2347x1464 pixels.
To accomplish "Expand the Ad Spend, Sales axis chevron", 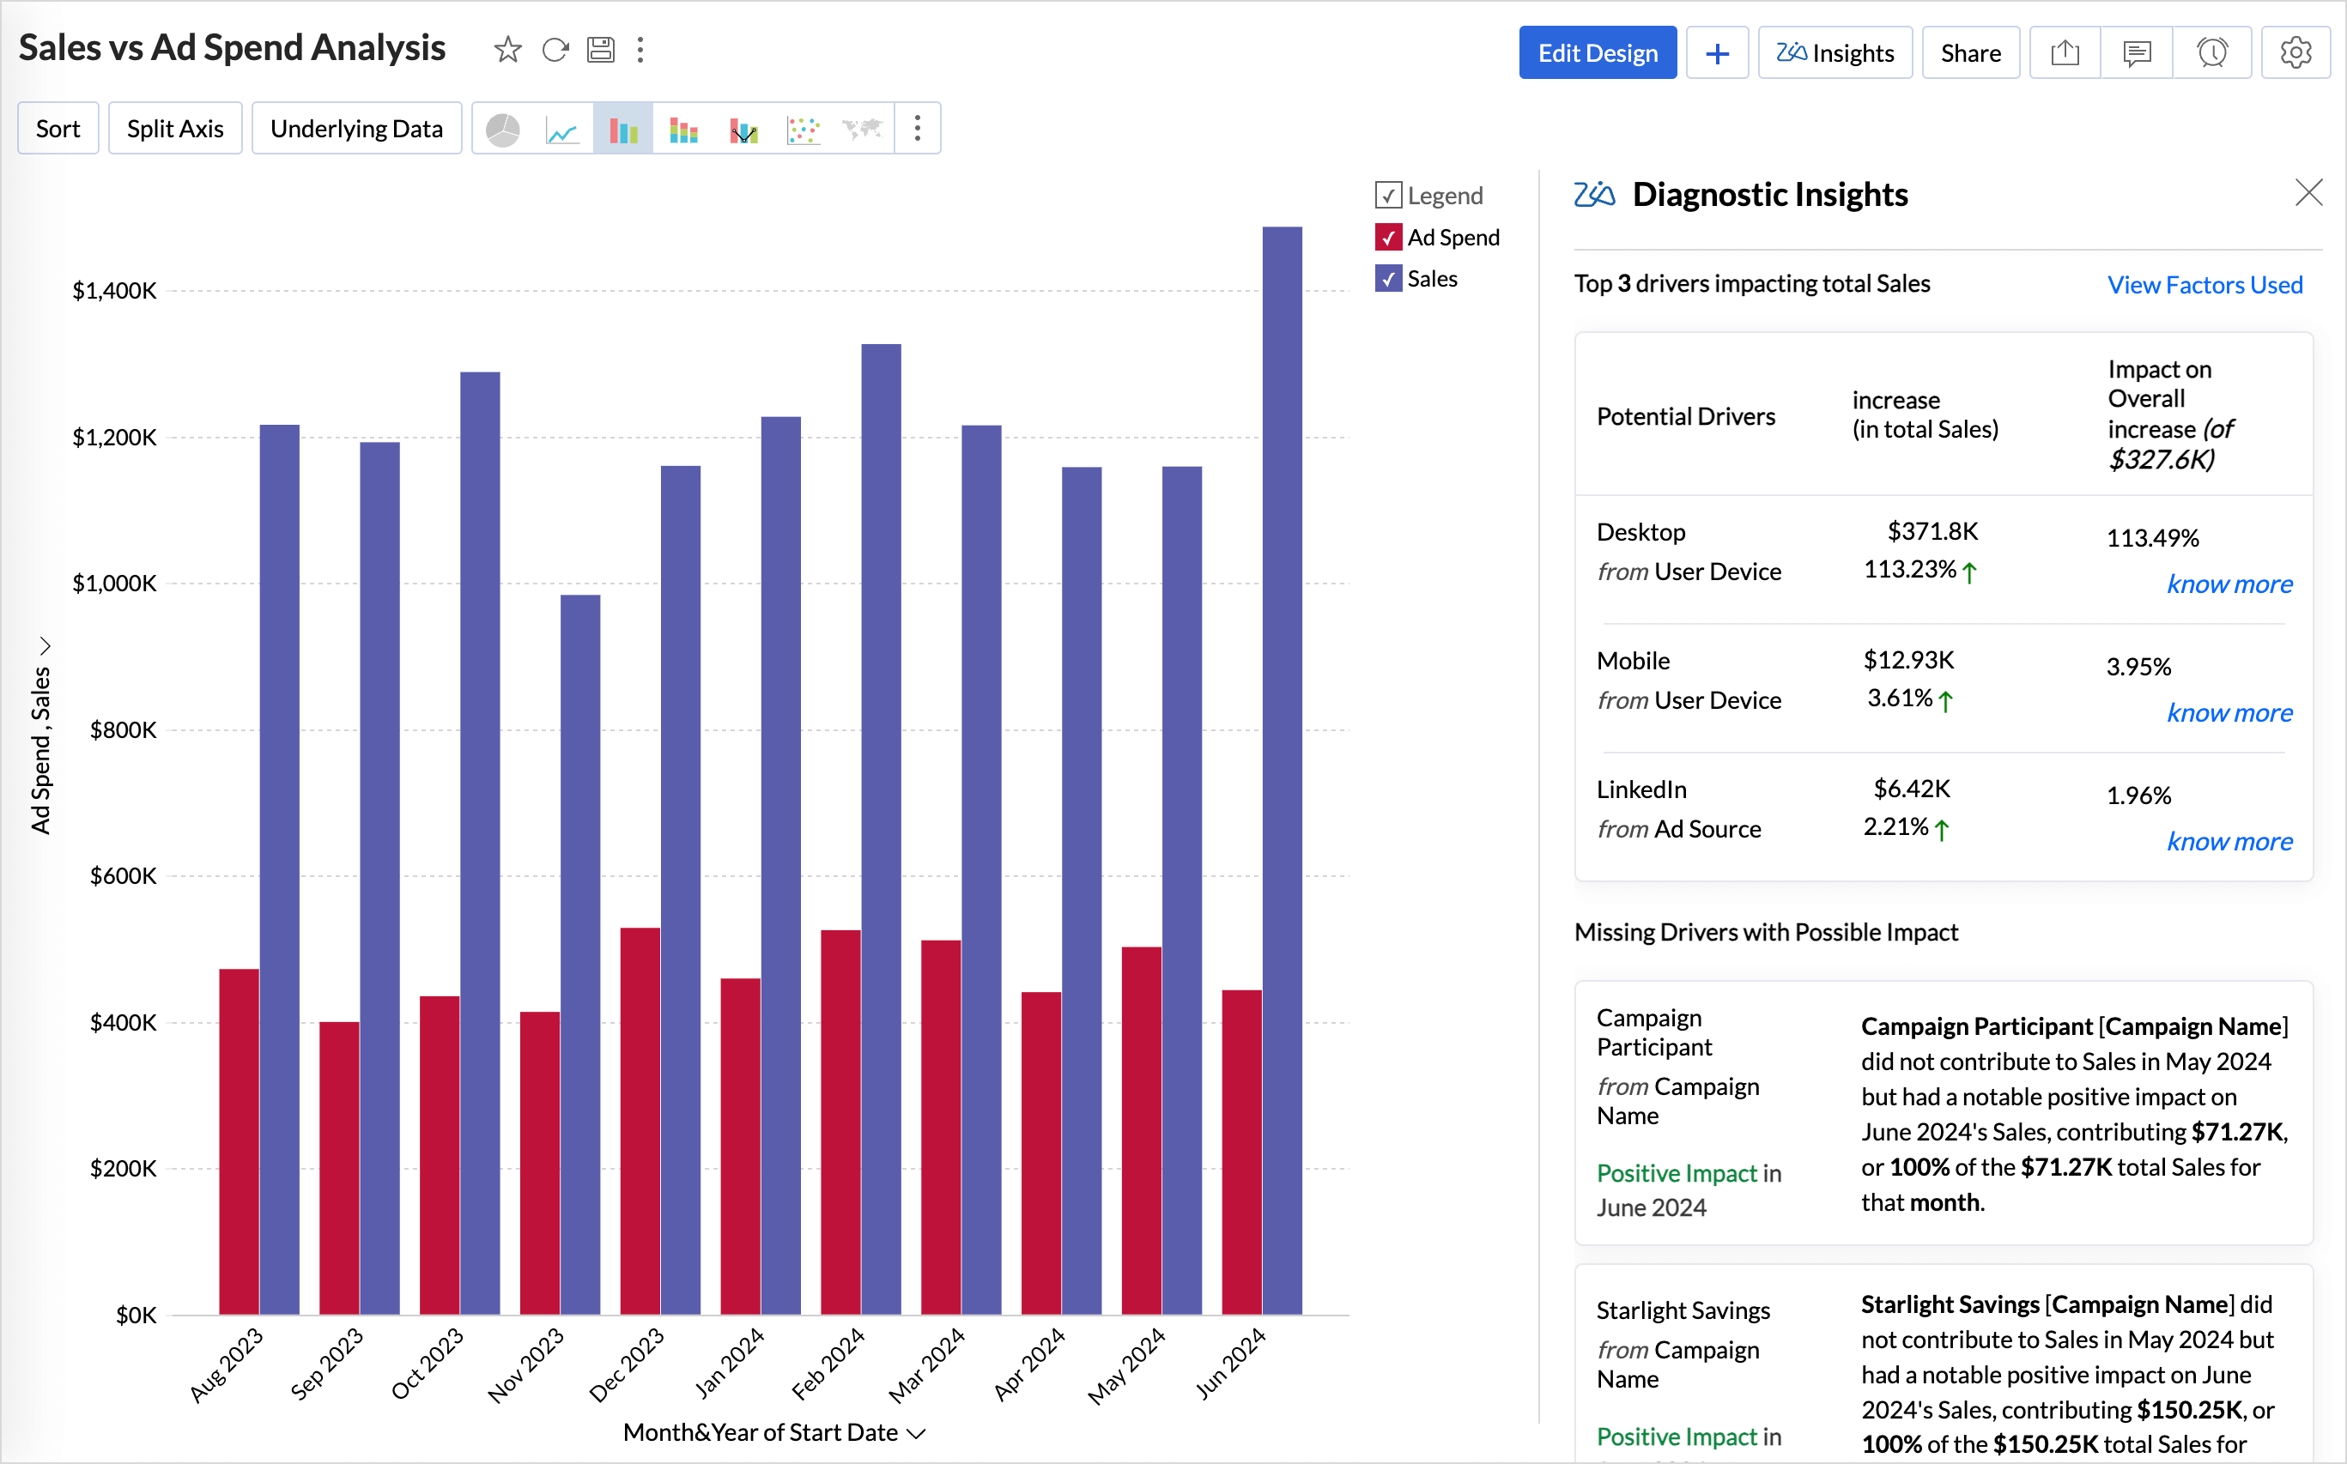I will pyautogui.click(x=44, y=646).
